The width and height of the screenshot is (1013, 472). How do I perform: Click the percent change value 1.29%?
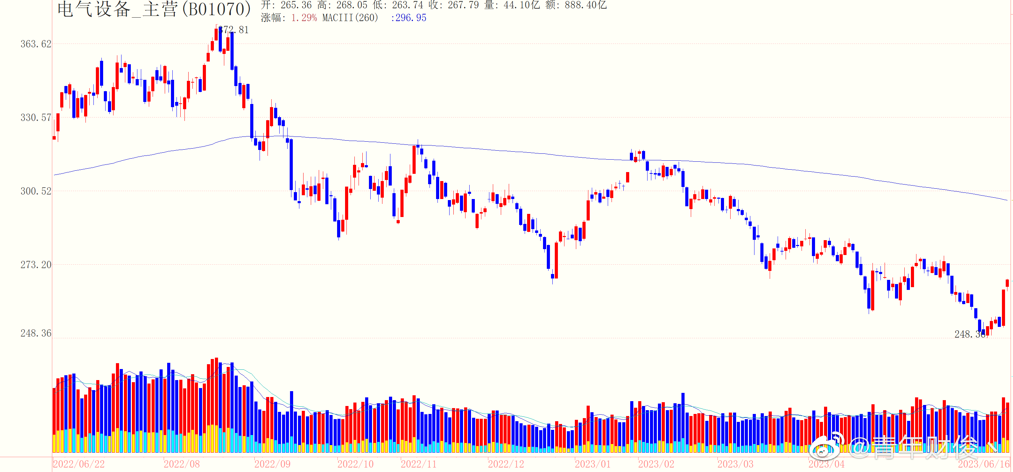pos(304,18)
